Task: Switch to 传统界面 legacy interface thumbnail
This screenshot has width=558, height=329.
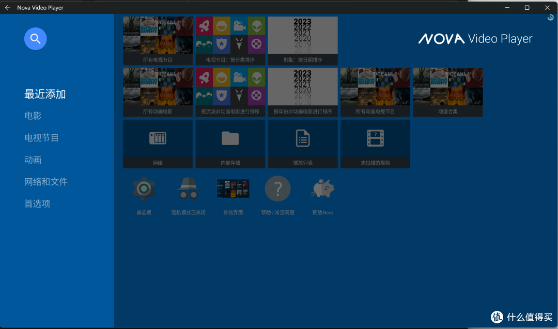Action: (233, 189)
